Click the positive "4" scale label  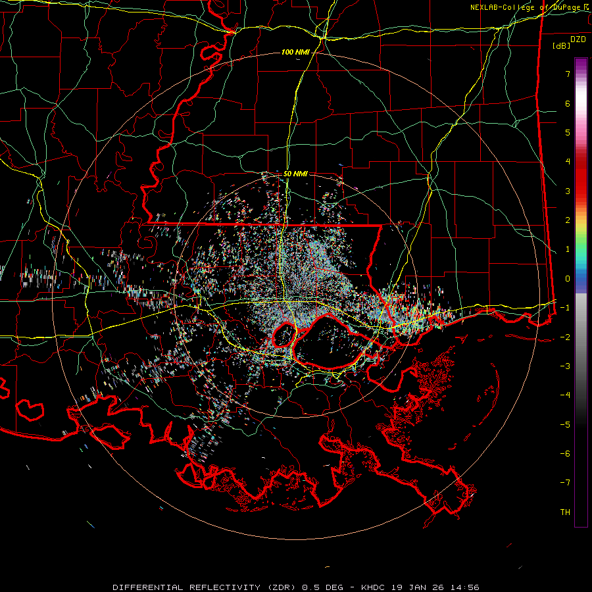568,162
